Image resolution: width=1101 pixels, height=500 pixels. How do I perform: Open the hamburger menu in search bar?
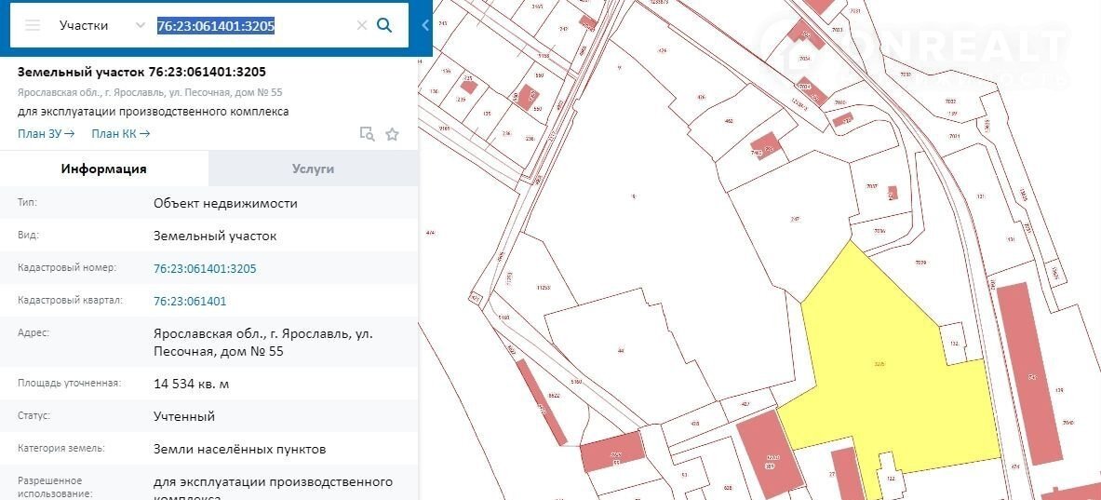coord(33,26)
